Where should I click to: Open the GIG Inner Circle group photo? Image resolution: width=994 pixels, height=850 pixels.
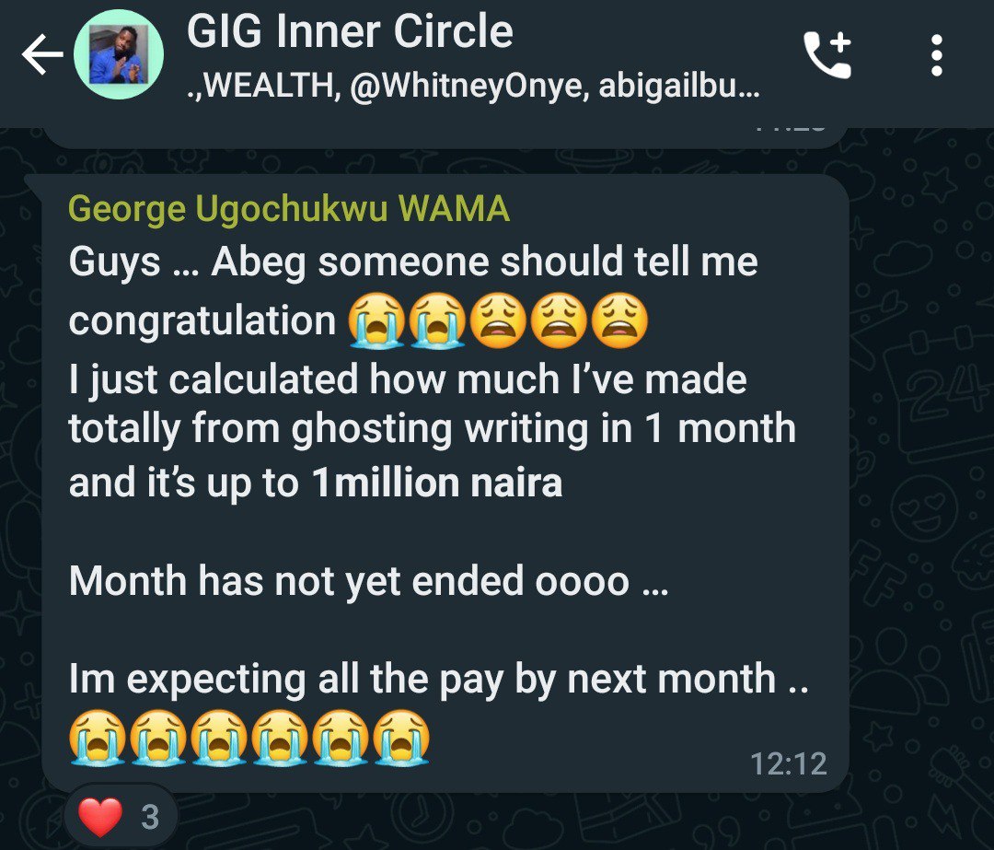119,54
